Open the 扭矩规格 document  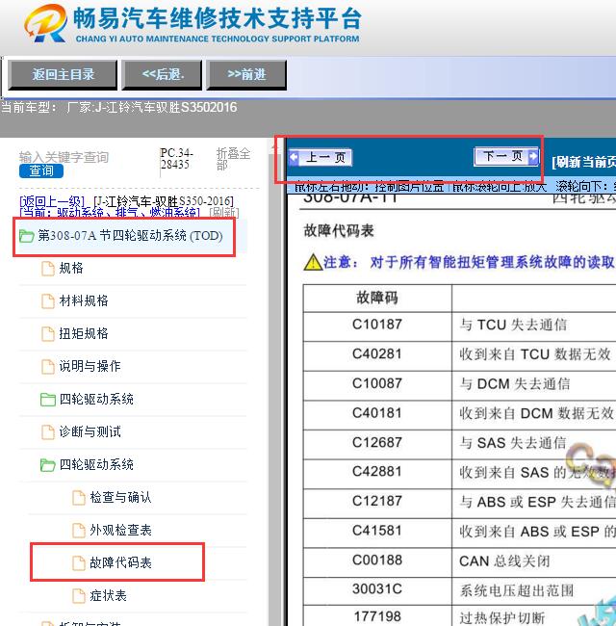point(84,333)
